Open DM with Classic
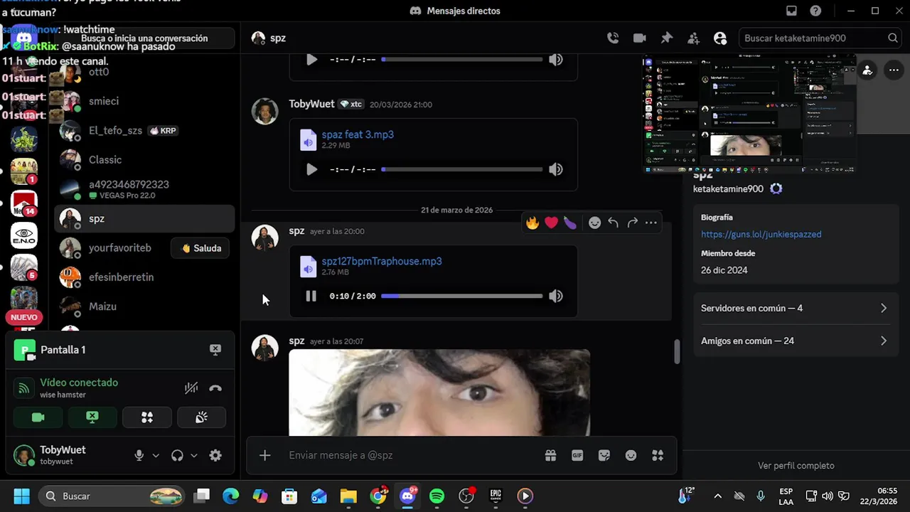Viewport: 910px width, 512px height. pos(144,160)
